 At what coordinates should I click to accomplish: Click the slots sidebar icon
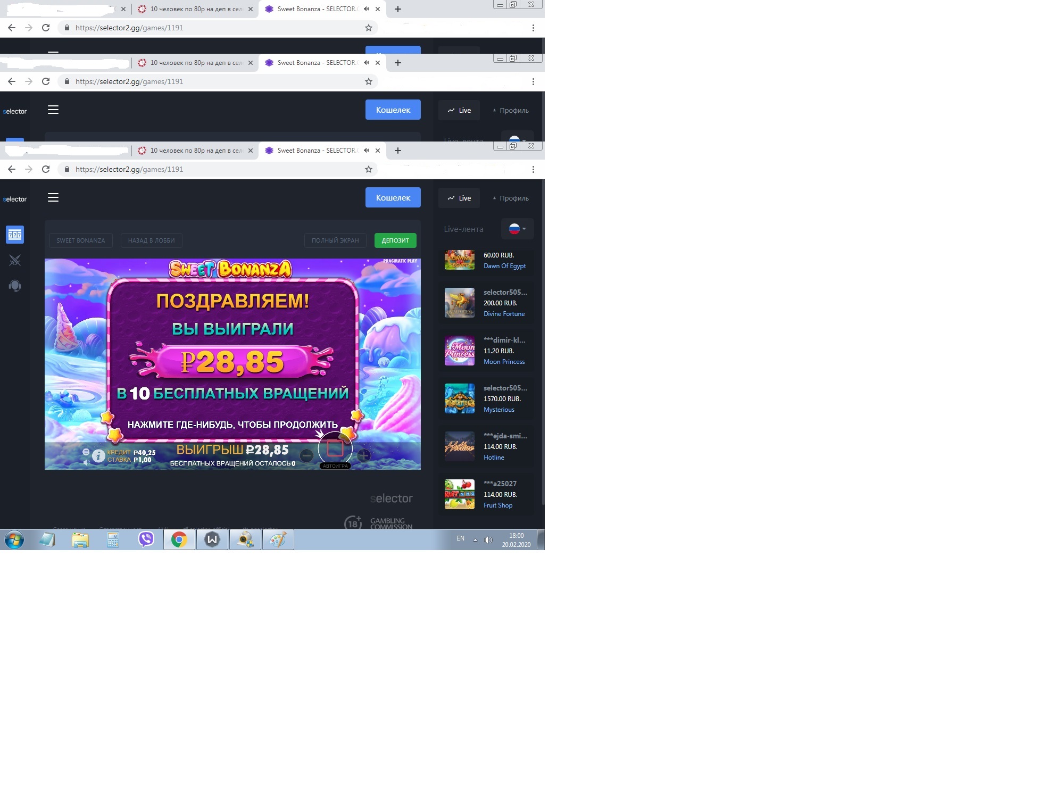pos(15,235)
